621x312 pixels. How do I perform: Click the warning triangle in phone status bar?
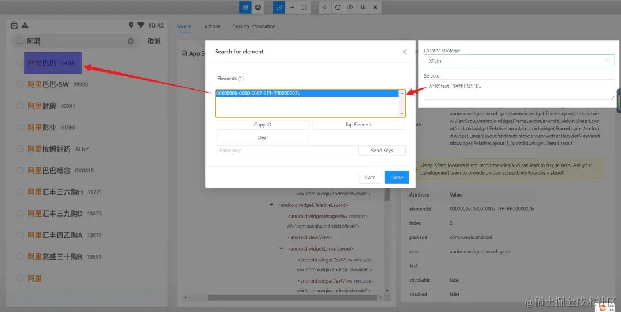click(x=25, y=25)
